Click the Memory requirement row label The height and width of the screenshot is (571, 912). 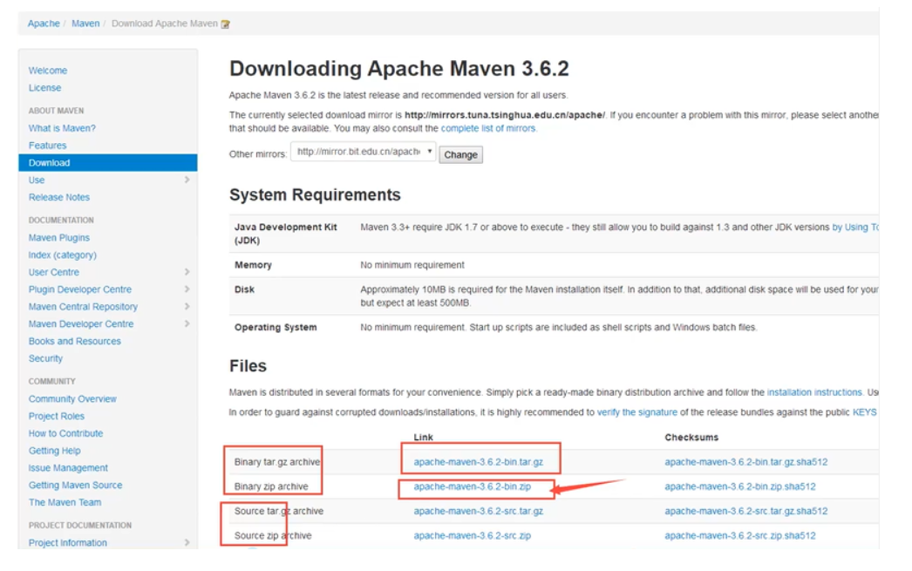click(253, 265)
